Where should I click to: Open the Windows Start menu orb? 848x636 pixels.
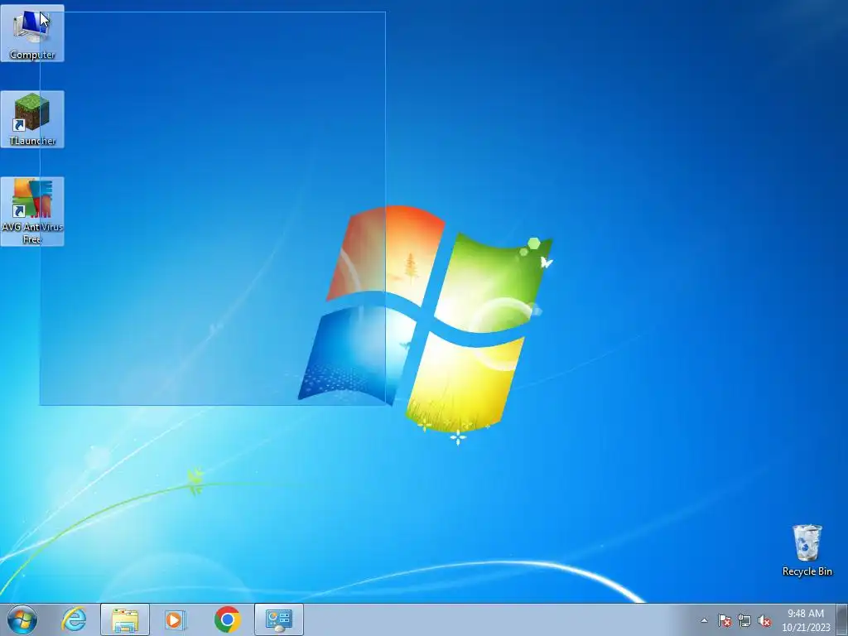pos(22,619)
